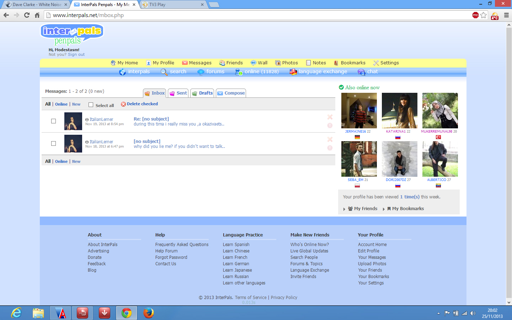Viewport: 512px width, 320px height.
Task: Click the browser home button
Action: [37, 15]
